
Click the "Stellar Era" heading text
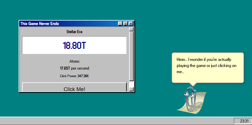pyautogui.click(x=74, y=32)
